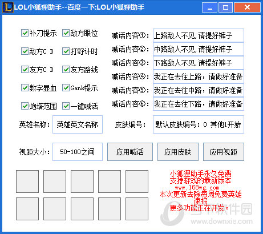The width and height of the screenshot is (263, 234).
Task: Click the 喊话内容① input field
Action: 199,35
